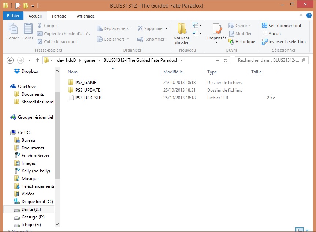Collapse the ribbon with chevron
Screen dimensions: 316x232
tap(301, 15)
